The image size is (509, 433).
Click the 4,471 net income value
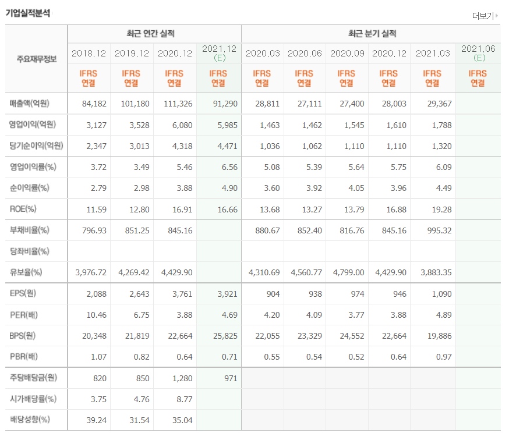[227, 146]
